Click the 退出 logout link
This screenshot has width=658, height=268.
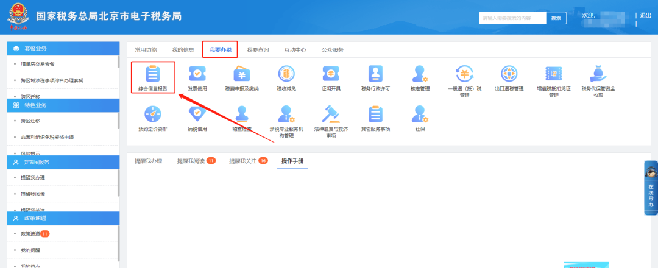(x=645, y=15)
